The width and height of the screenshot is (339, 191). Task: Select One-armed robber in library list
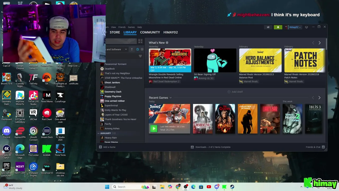(115, 101)
